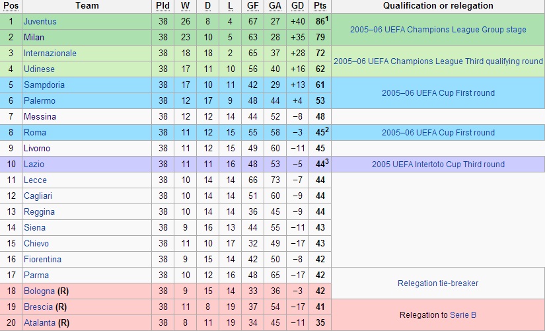Follow the Livorno team link
Viewport: 545px width, 331px height.
coord(36,148)
